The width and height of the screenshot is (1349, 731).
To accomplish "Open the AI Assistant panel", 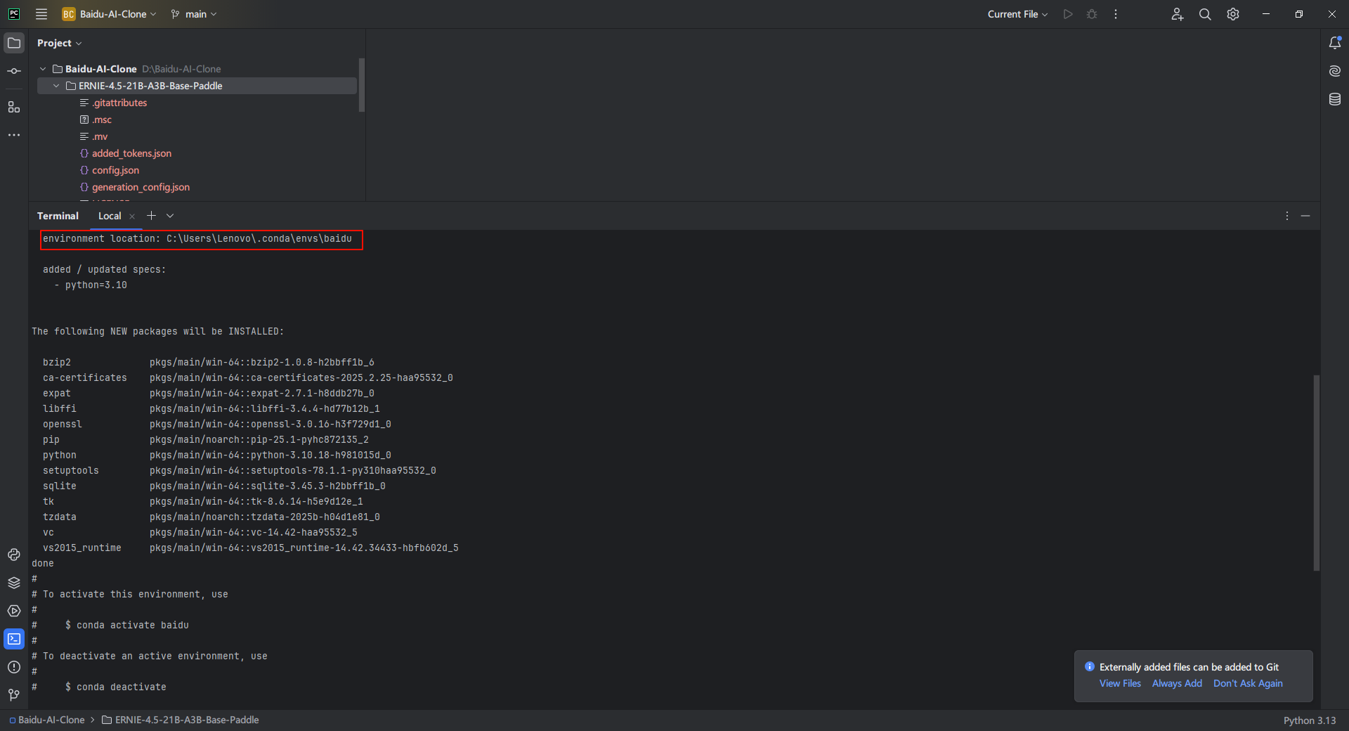I will pos(1335,71).
